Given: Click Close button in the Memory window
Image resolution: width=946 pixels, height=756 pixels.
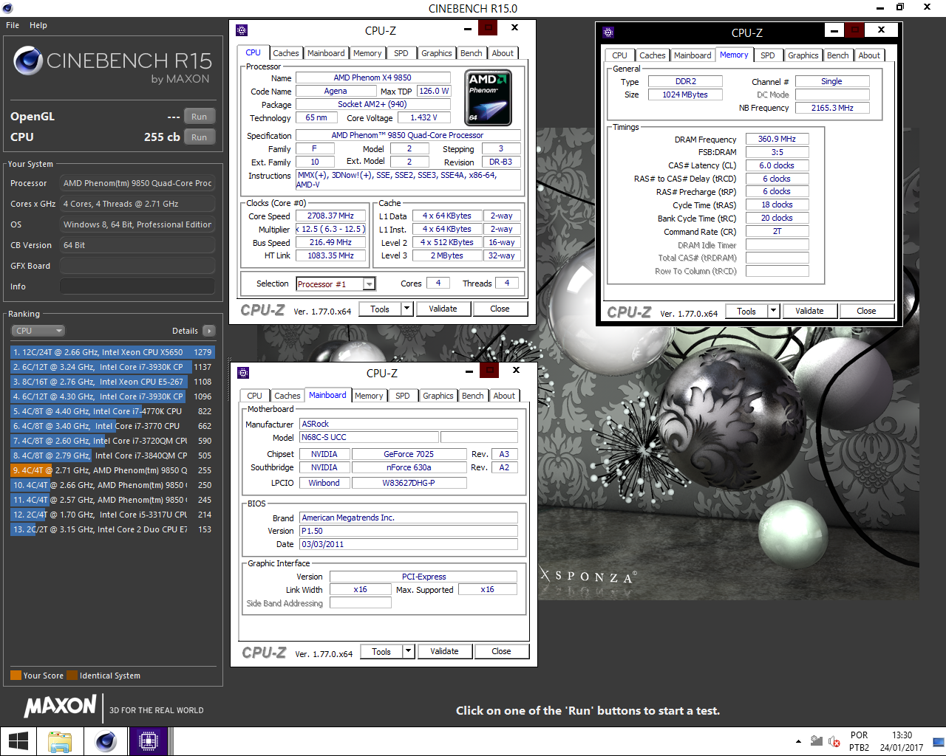Looking at the screenshot, I should [x=866, y=311].
